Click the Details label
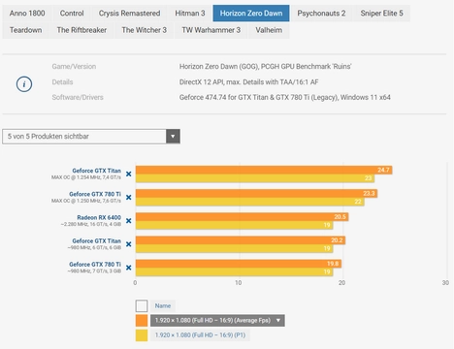The height and width of the screenshot is (349, 454). click(62, 82)
